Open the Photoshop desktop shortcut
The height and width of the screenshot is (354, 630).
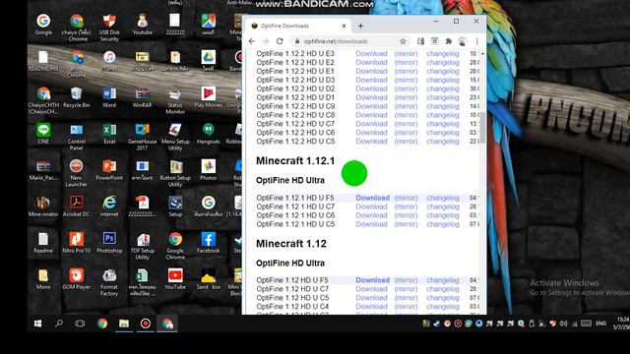(109, 243)
